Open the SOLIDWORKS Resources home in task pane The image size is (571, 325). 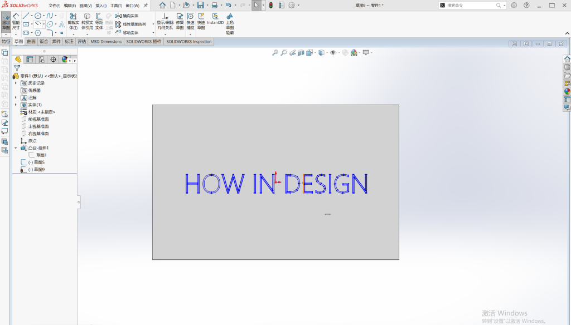click(x=567, y=59)
